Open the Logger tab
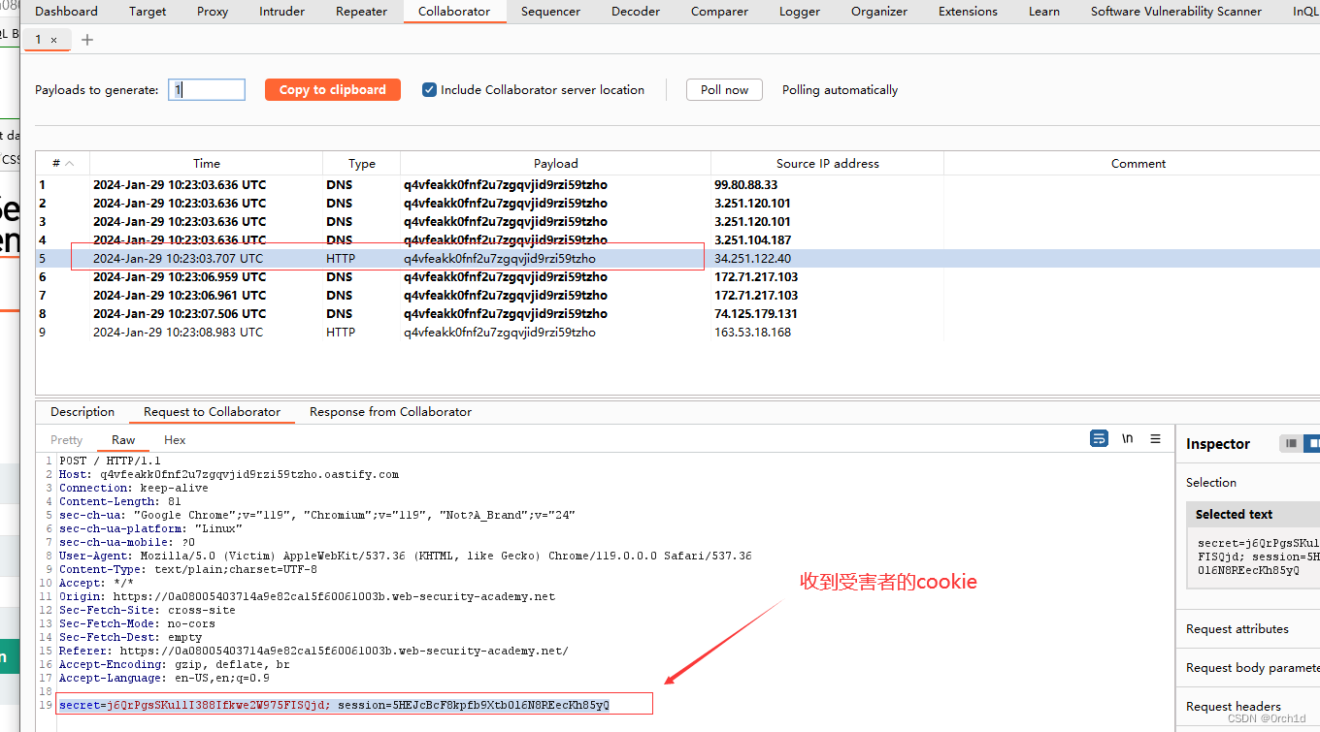Image resolution: width=1320 pixels, height=732 pixels. point(800,12)
